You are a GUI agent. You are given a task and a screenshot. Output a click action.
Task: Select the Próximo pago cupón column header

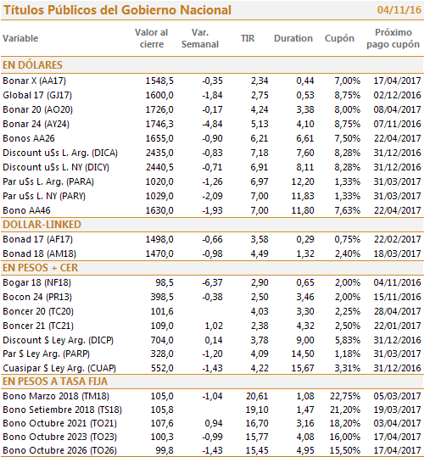pos(393,38)
